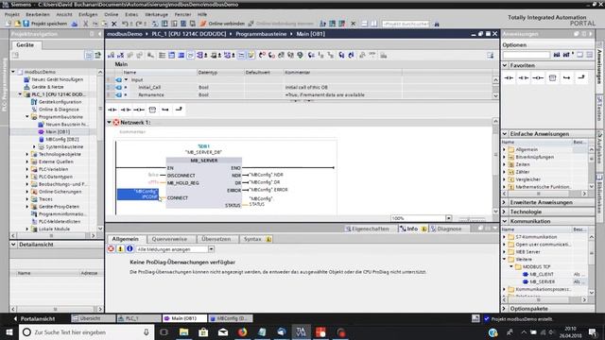
Task: Click Online verbinden button
Action: click(x=223, y=24)
